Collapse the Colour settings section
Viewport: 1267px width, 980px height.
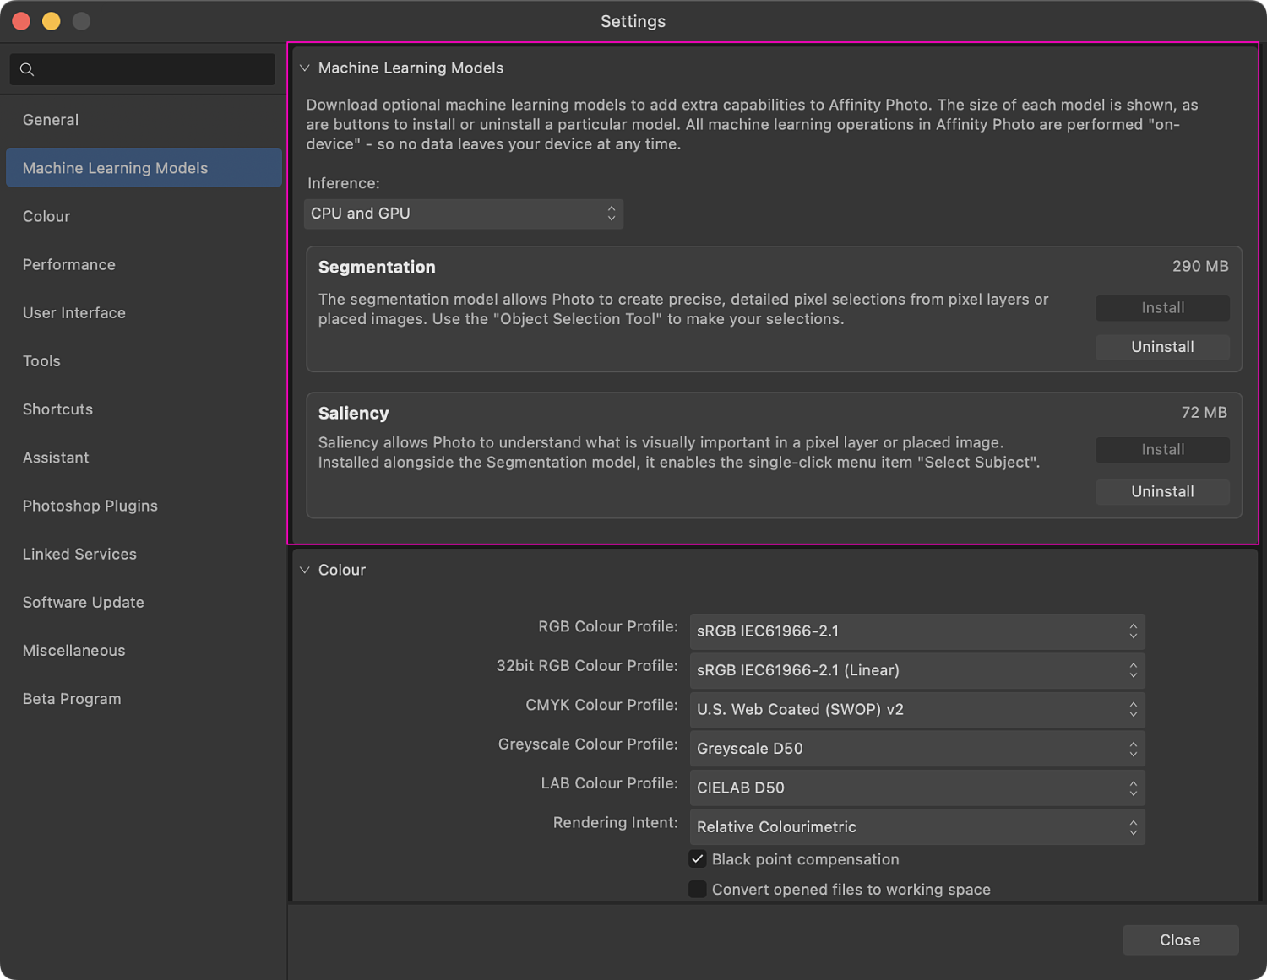305,570
